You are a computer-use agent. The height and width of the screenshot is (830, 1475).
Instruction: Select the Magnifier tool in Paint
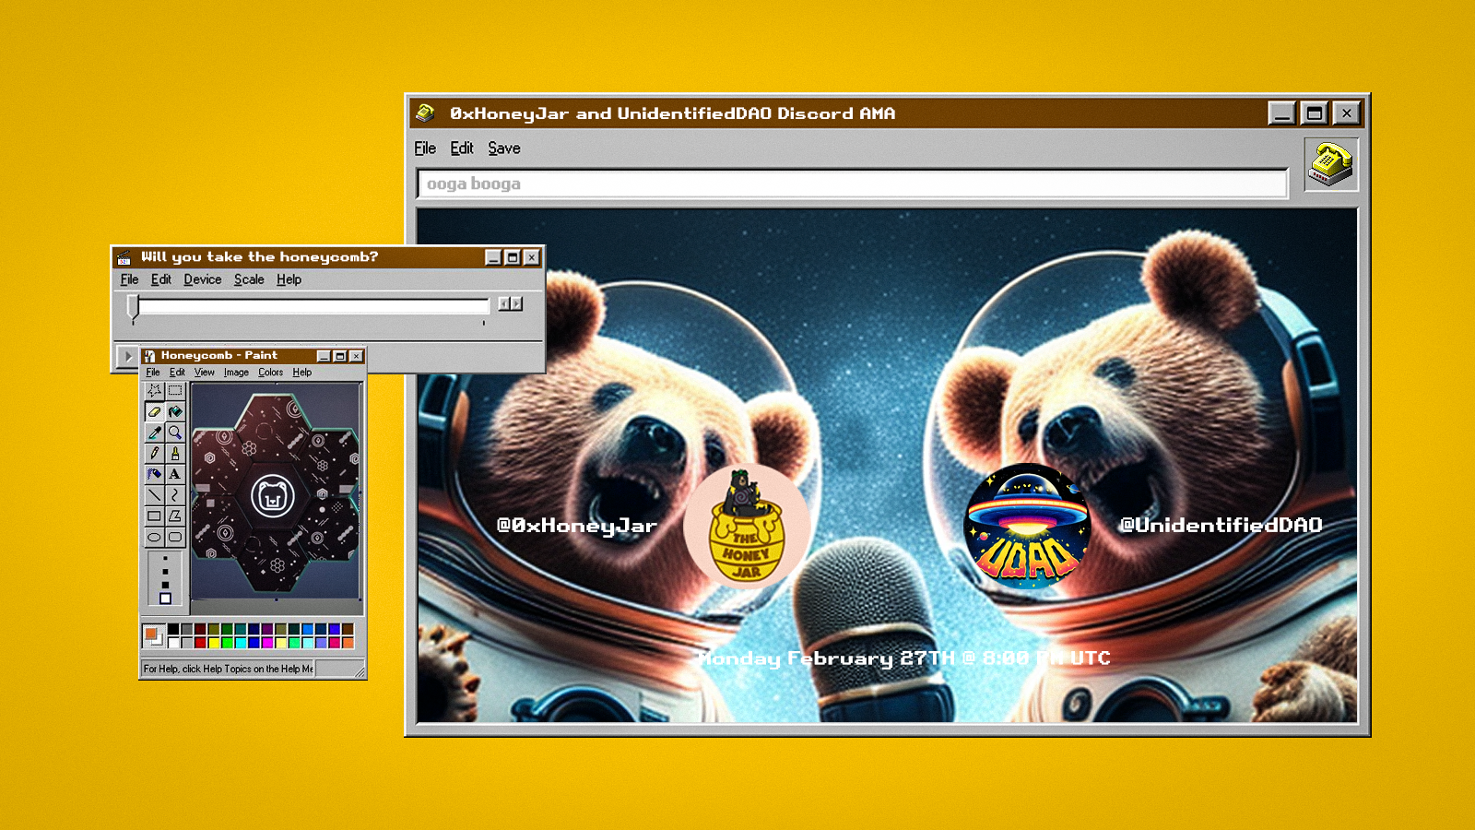[175, 433]
